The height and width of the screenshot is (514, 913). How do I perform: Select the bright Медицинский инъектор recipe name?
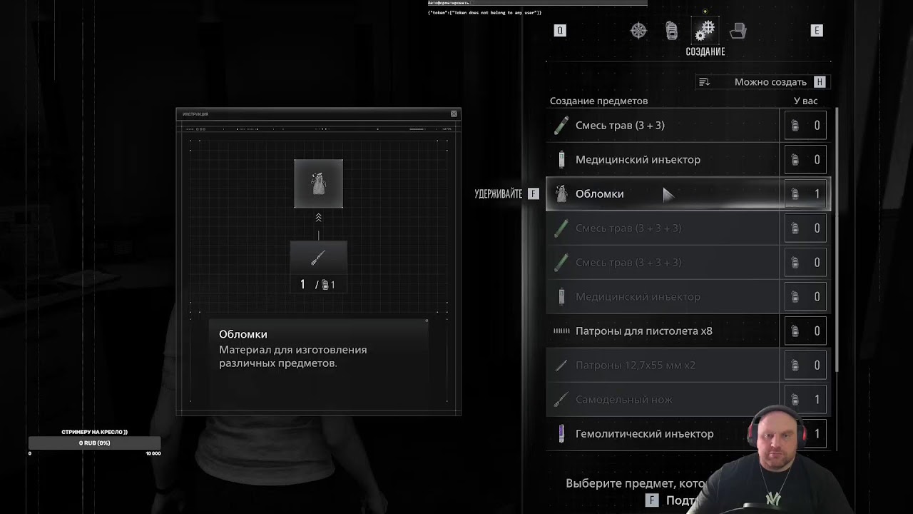click(638, 159)
